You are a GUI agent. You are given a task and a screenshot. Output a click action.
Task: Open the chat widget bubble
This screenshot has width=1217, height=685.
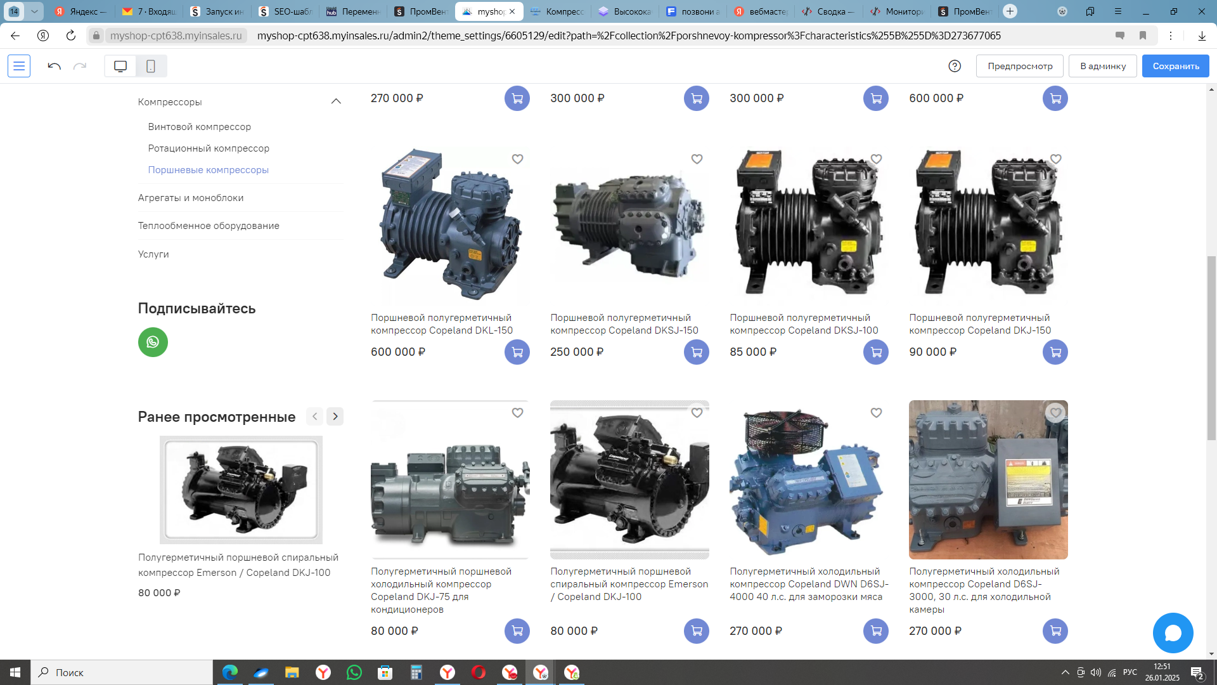pos(1172,633)
